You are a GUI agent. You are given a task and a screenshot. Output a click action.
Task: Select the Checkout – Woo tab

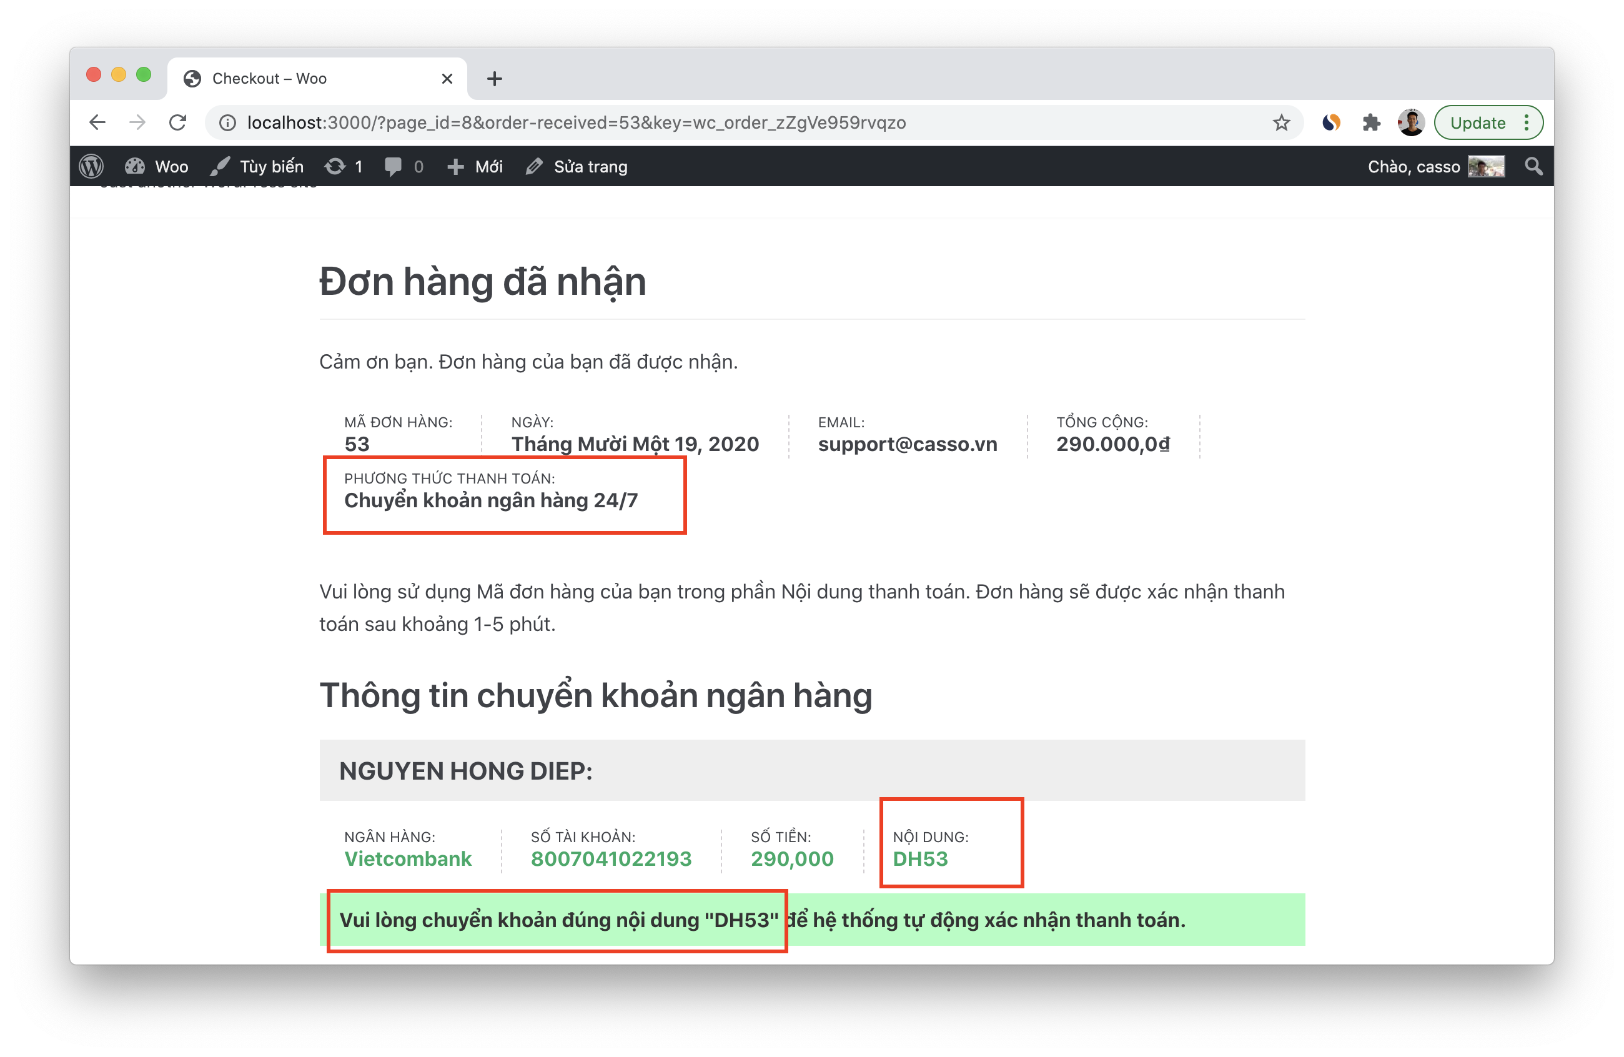click(x=317, y=79)
